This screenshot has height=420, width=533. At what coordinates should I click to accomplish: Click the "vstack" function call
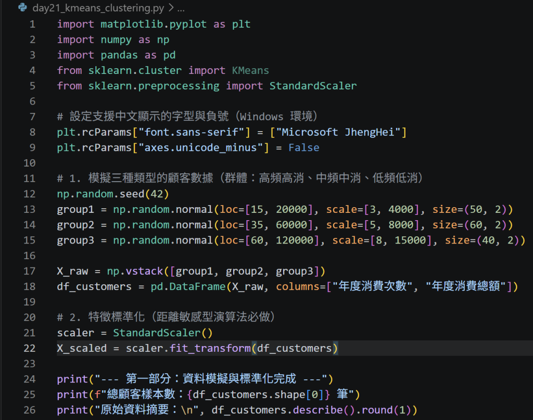(x=145, y=271)
